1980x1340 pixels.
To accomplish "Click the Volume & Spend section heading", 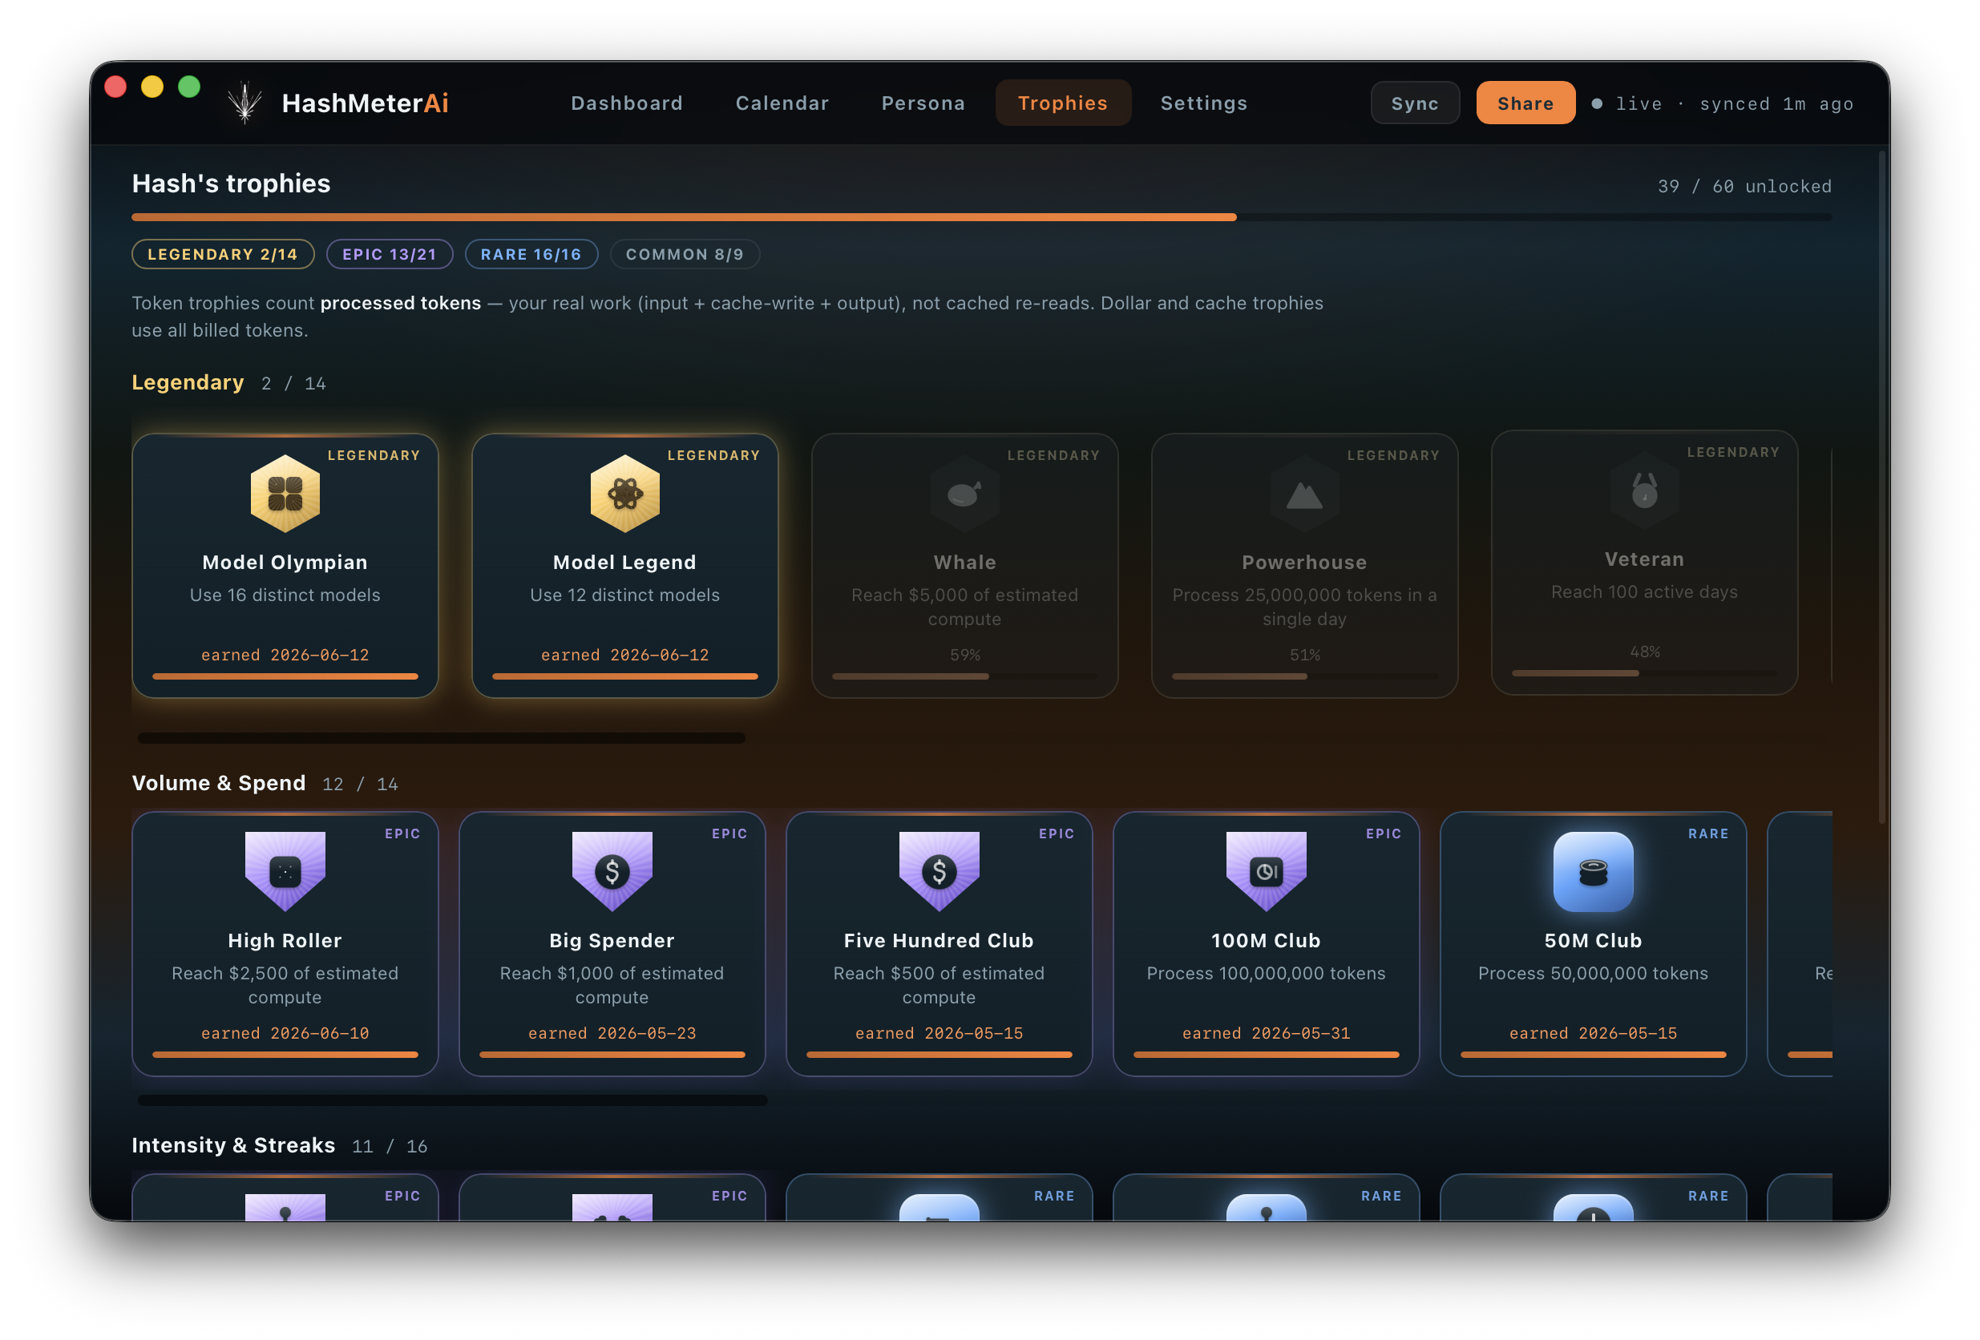I will pyautogui.click(x=218, y=783).
